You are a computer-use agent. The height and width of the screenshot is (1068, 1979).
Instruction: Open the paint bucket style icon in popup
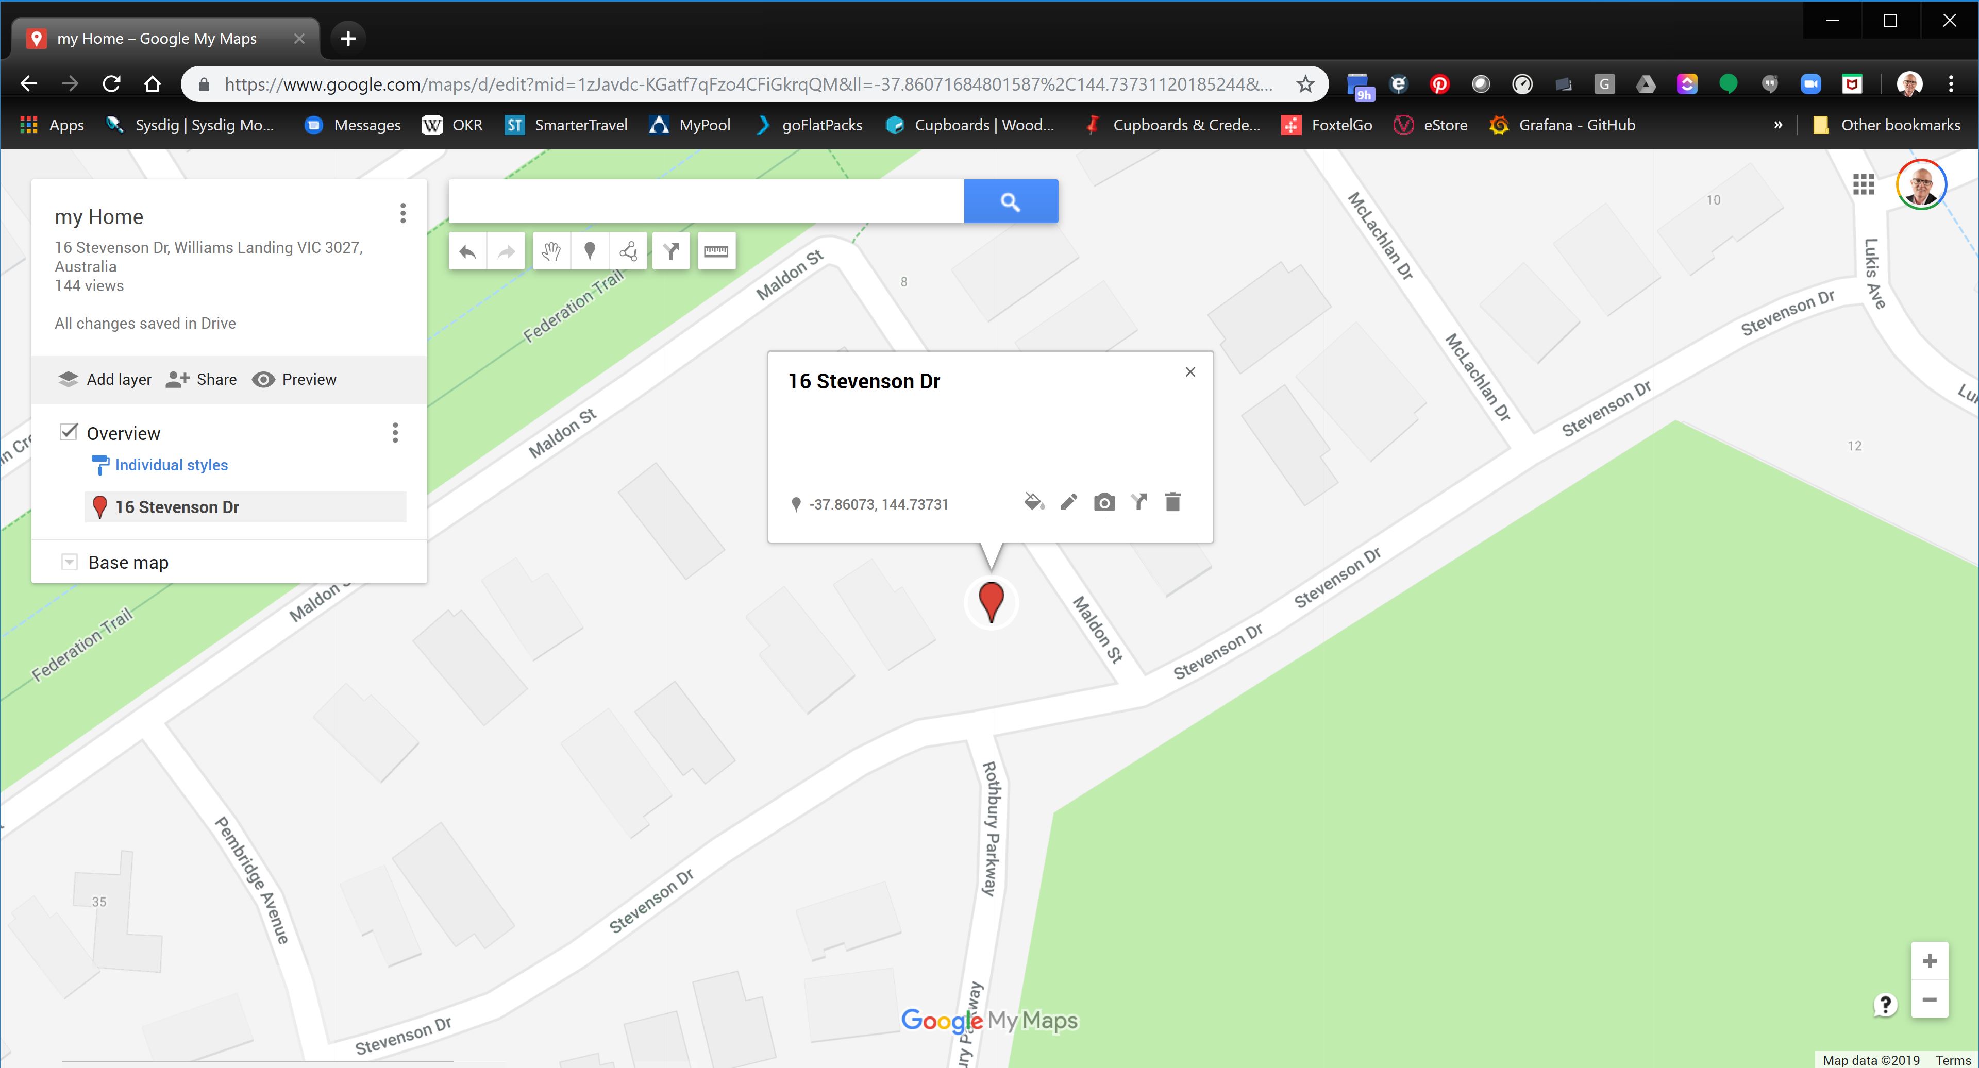click(x=1034, y=502)
